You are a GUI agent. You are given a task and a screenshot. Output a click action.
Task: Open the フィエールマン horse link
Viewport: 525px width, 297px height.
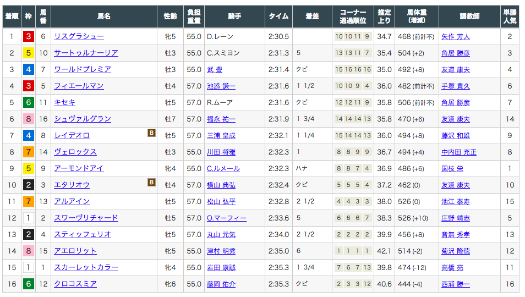79,86
